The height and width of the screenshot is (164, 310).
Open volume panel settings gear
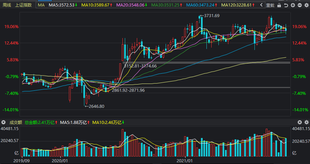[306, 122]
